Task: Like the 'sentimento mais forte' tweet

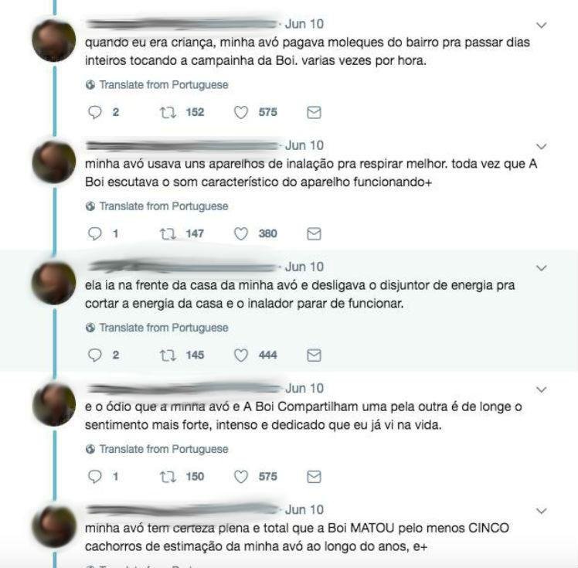Action: [x=241, y=477]
